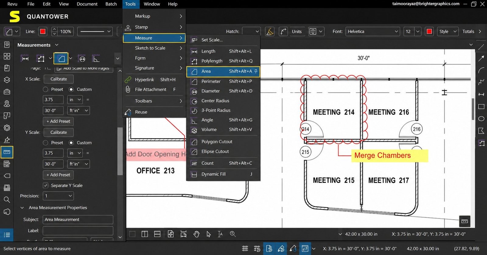Toggle split view vertical icon
This screenshot has height=255, width=487.
[145, 234]
